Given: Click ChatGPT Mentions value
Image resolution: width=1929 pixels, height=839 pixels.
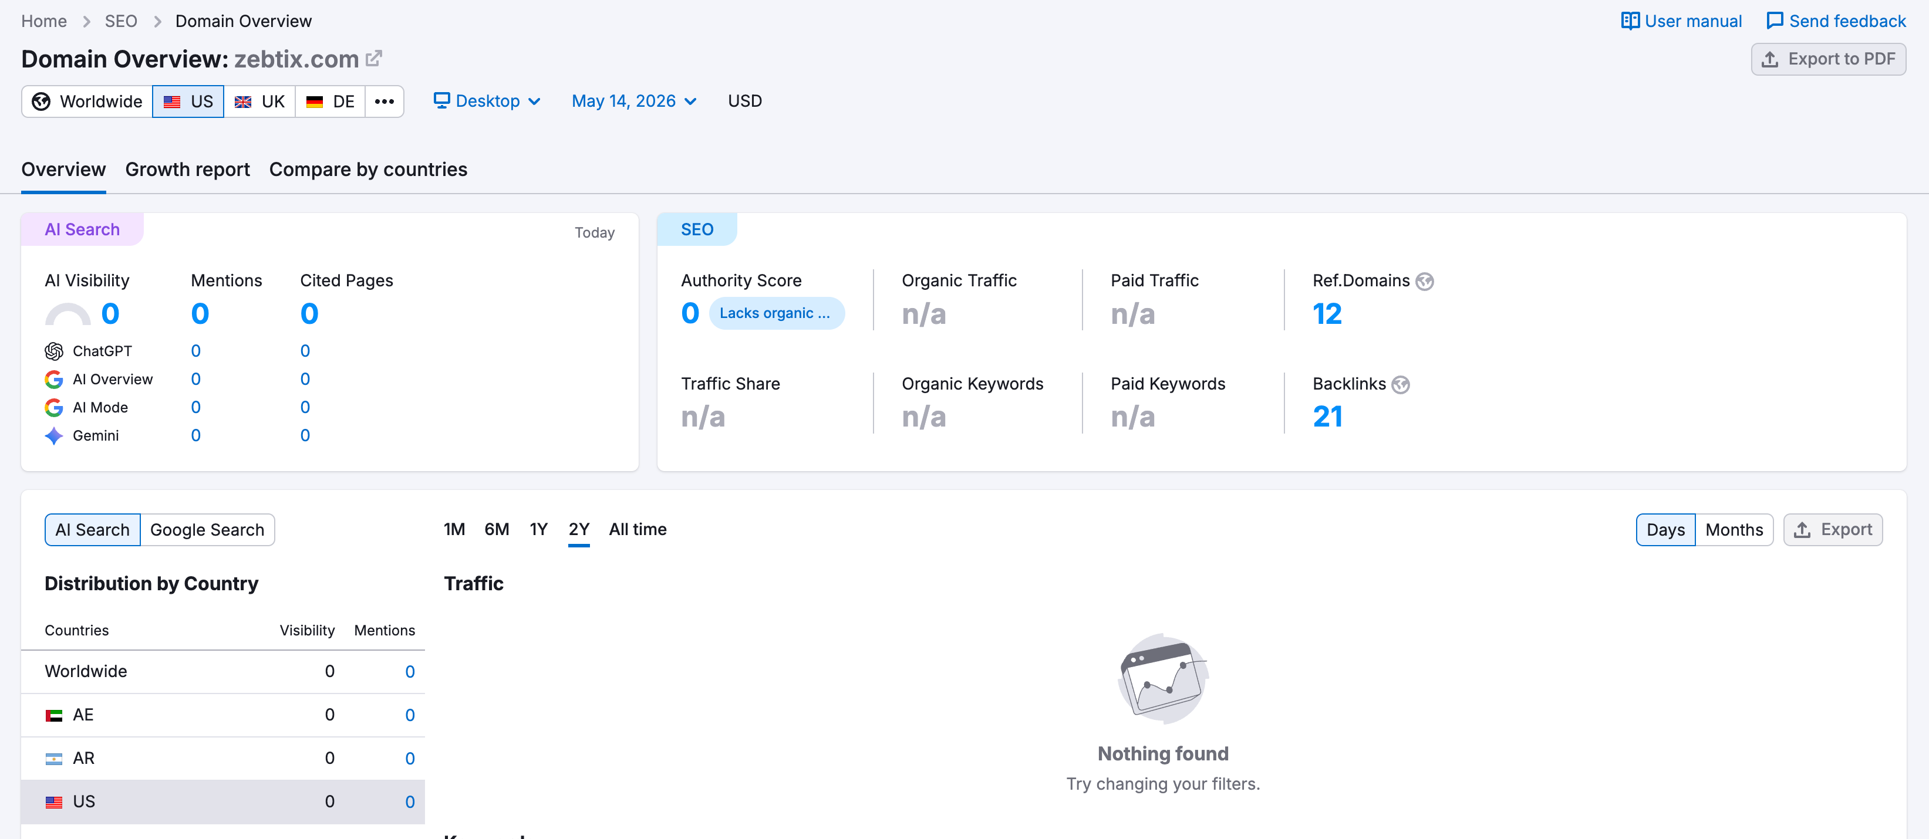Looking at the screenshot, I should point(195,351).
